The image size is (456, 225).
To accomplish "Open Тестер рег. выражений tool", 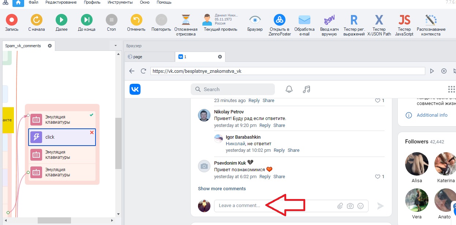I will [x=354, y=25].
